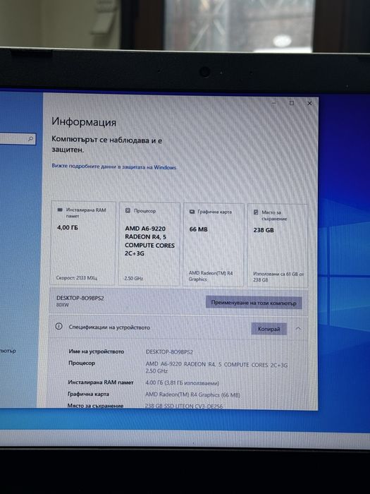This screenshot has height=494, width=370.
Task: Click the 238 GB SSD LITEON storage value
Action: click(184, 406)
